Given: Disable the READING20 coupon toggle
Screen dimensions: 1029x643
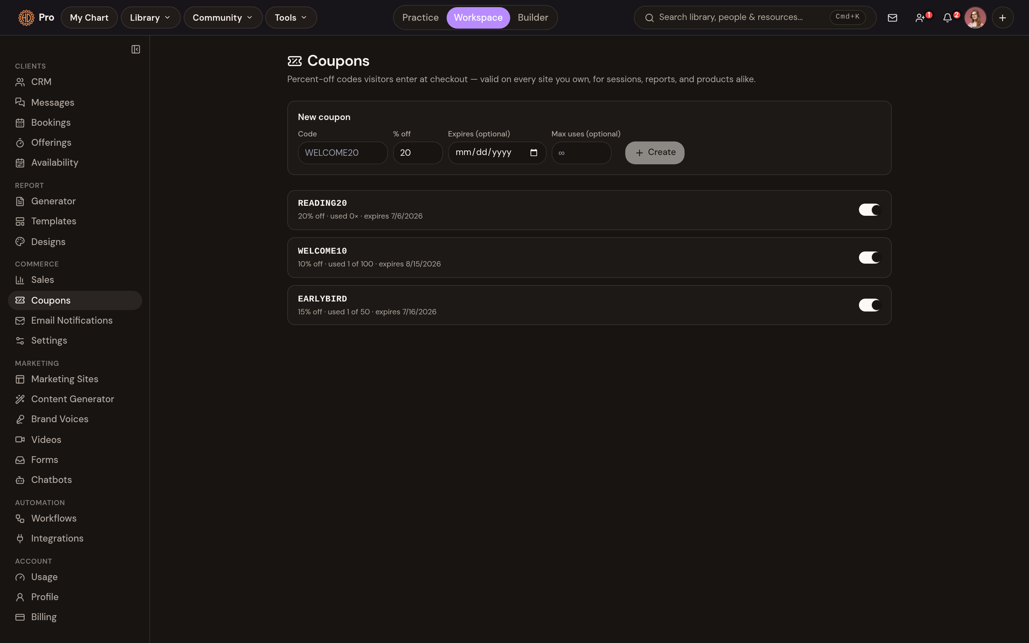Looking at the screenshot, I should 869,210.
